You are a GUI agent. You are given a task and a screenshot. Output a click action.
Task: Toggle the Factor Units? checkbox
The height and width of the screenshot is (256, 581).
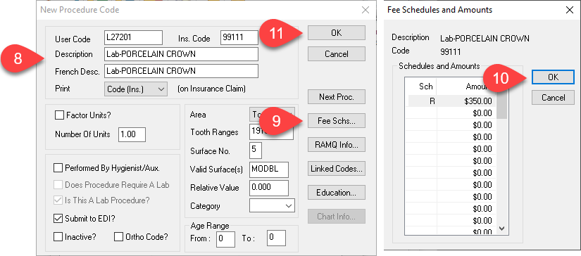click(59, 115)
